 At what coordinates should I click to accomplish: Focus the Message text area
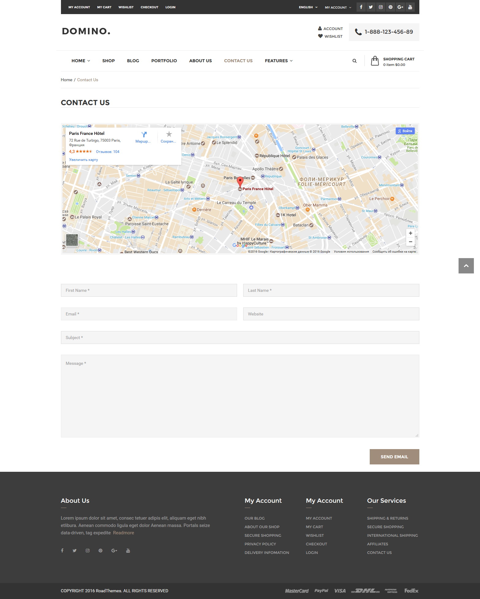240,396
